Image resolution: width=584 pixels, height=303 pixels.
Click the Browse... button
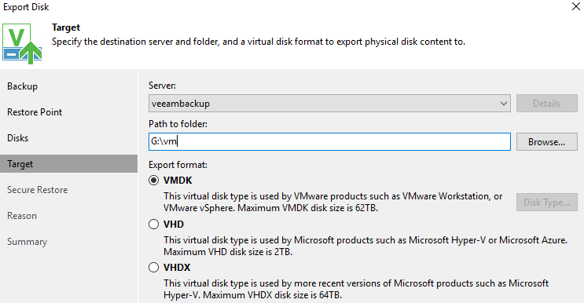click(547, 142)
